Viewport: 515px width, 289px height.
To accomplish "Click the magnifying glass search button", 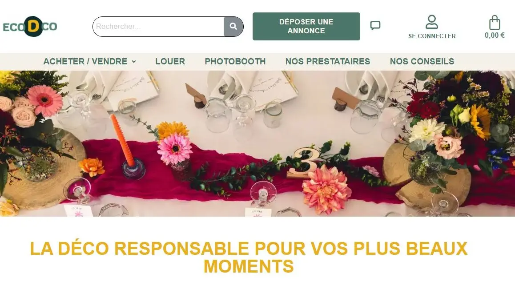I will pos(233,26).
